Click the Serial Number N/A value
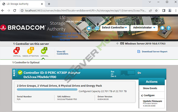This screenshot has height=112, width=178. click(x=19, y=99)
